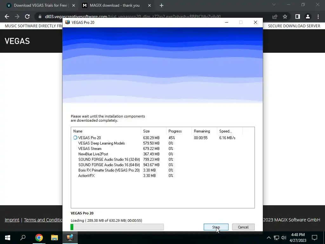Click VEGAS installer taskbar icon

tap(70, 238)
